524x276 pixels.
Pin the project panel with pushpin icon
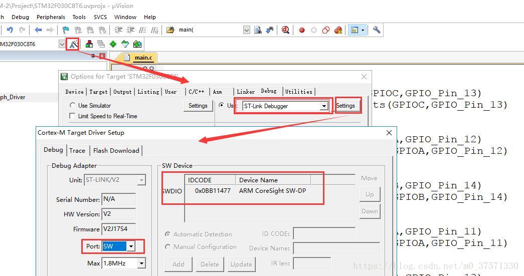[93, 56]
